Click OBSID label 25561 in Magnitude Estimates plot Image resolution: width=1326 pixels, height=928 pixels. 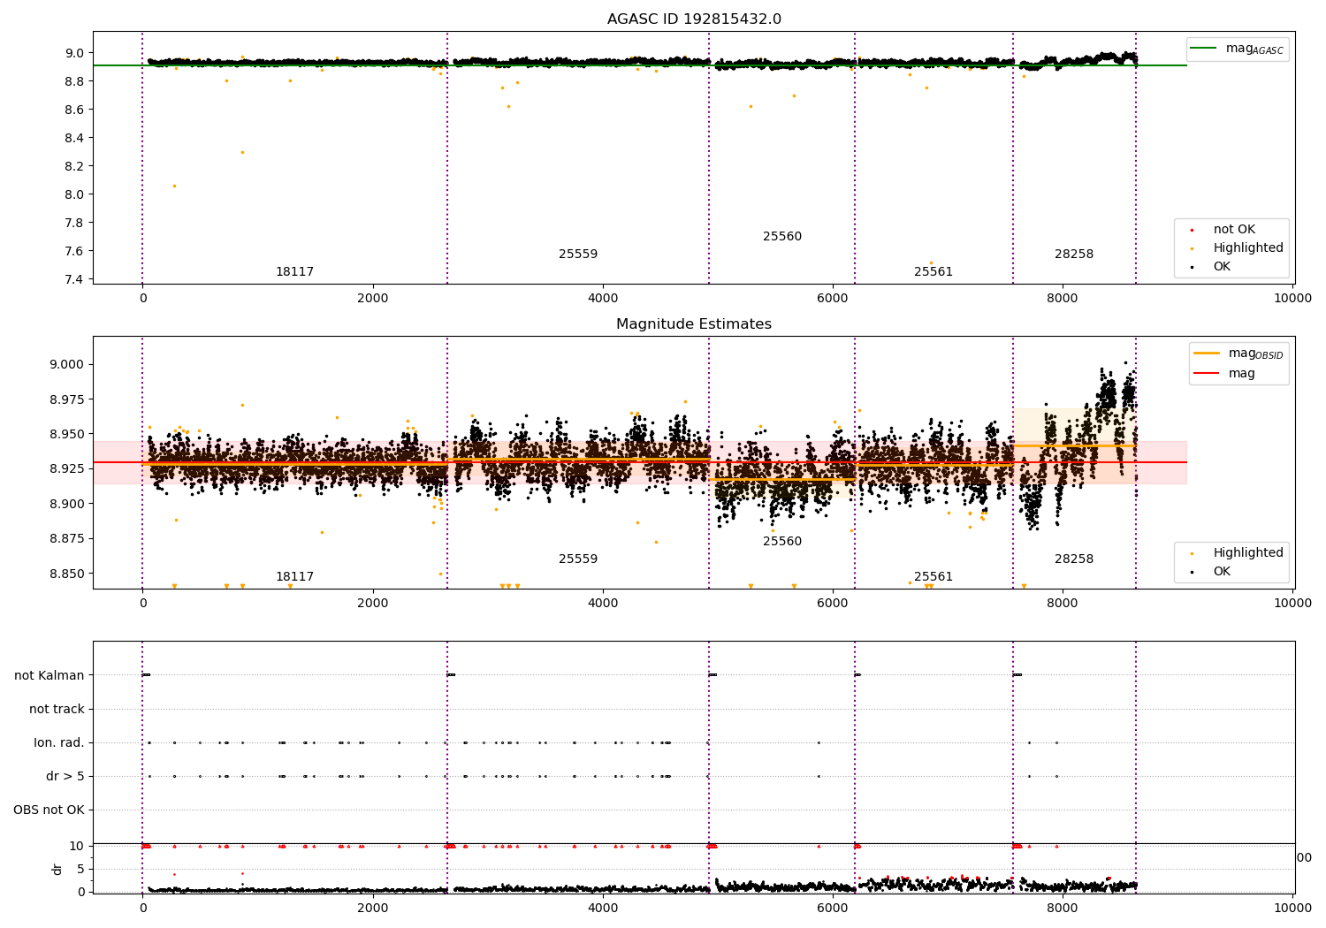tap(934, 577)
